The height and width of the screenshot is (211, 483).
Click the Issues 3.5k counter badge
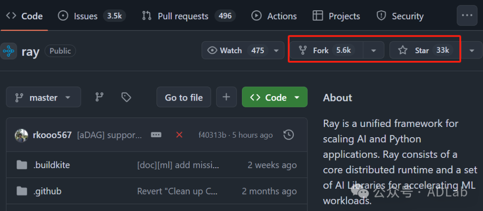(x=114, y=16)
